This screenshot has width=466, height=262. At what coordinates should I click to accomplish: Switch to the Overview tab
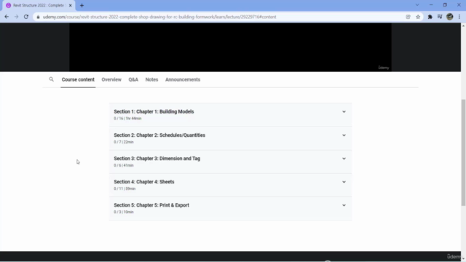[x=111, y=79]
